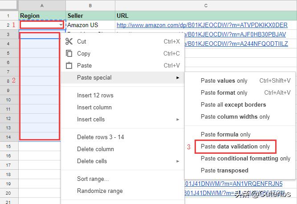Select row 2 header
The image size is (297, 204).
8,25
